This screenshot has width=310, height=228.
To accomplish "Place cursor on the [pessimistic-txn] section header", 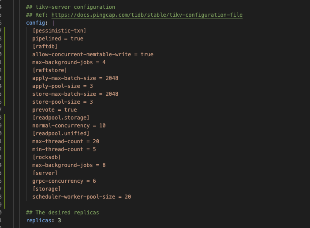I will [59, 31].
